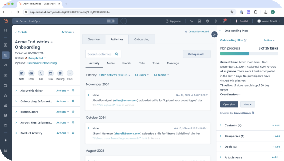Open gear settings for Onboarding Information card
284x161 pixels.
click(73, 101)
